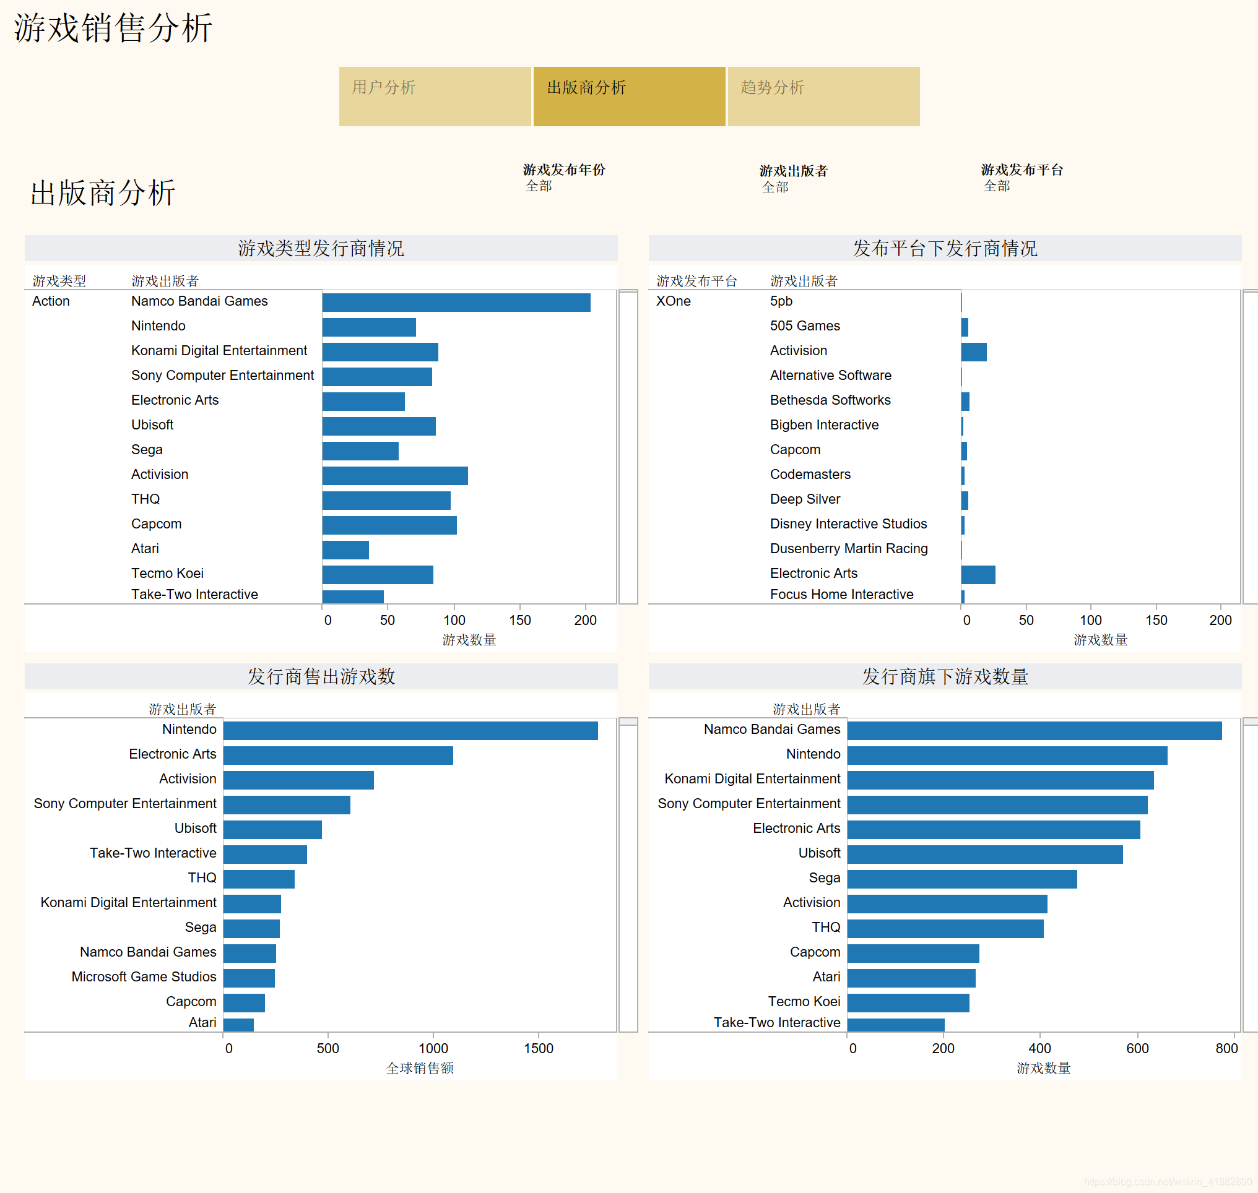This screenshot has height=1193, width=1258.
Task: Click the scrollbar of 游戏类型发行商情况 chart
Action: [x=628, y=446]
